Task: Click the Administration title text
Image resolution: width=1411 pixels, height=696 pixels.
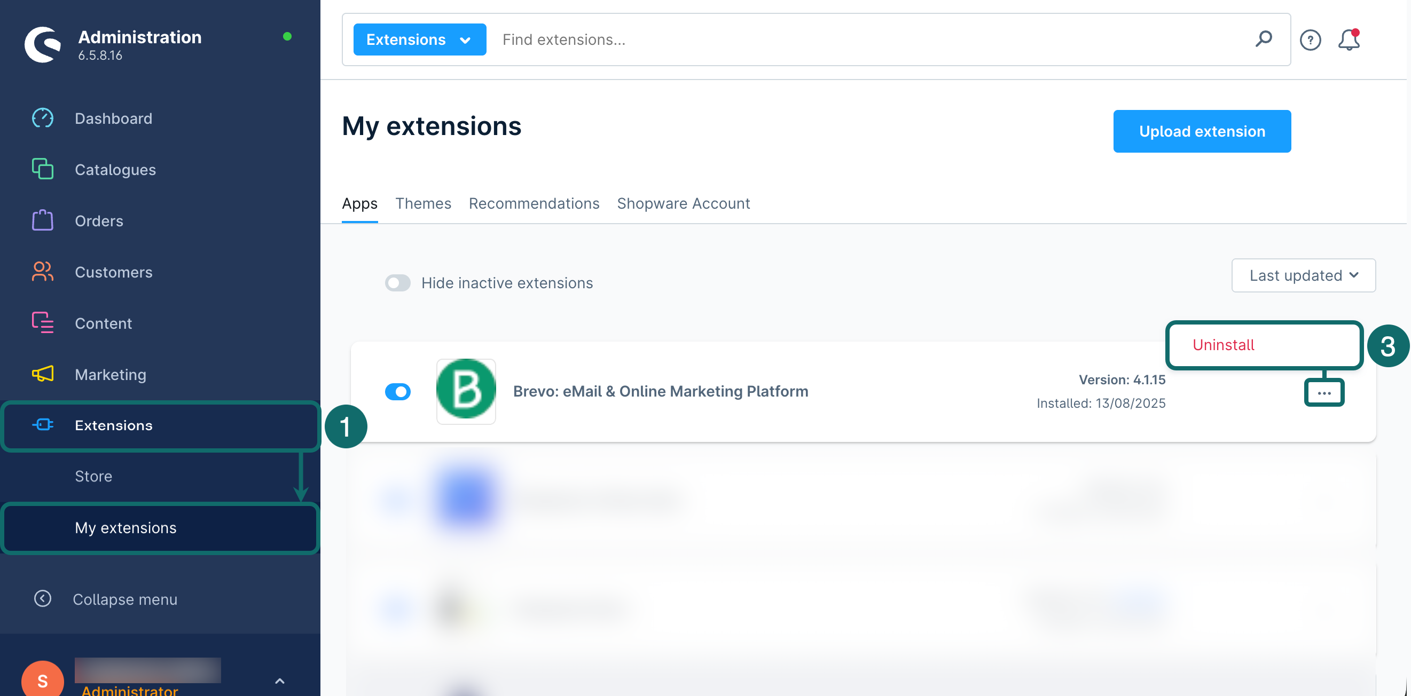Action: [140, 37]
